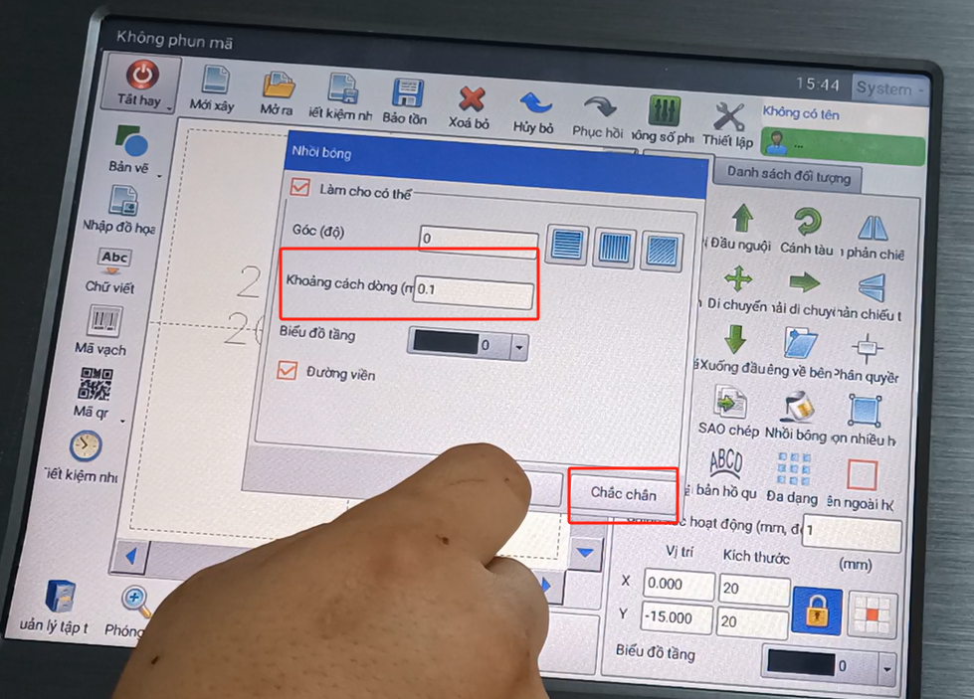Click the Tắt hay power icon

(141, 76)
